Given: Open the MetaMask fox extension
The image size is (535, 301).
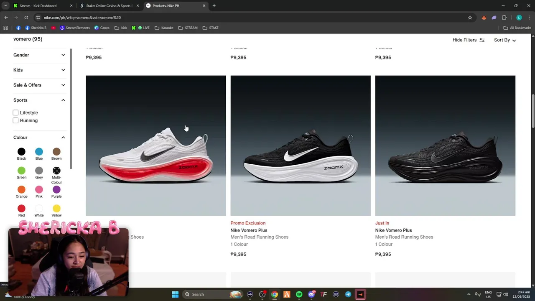Looking at the screenshot, I should point(484,18).
